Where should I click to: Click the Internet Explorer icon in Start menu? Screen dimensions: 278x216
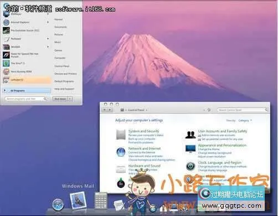[x=6, y=22]
